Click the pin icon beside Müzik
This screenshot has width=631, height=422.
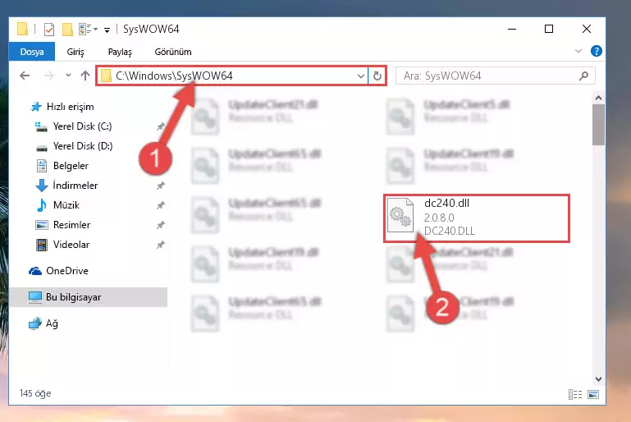(160, 205)
